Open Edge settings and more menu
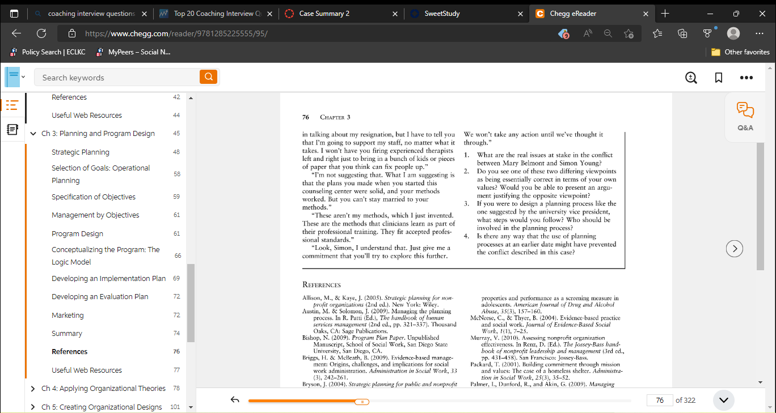 click(760, 33)
